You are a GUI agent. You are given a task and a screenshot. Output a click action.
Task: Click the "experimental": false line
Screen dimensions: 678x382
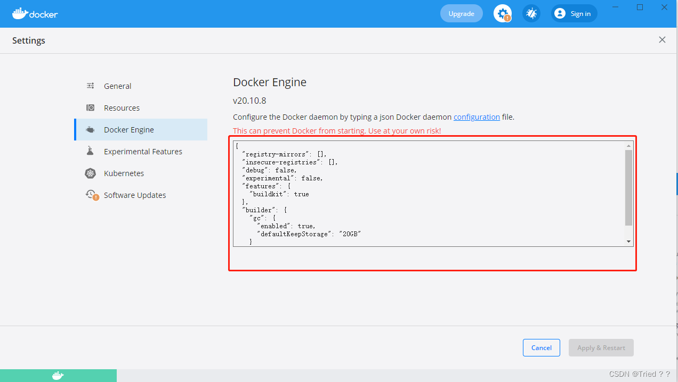(x=282, y=178)
